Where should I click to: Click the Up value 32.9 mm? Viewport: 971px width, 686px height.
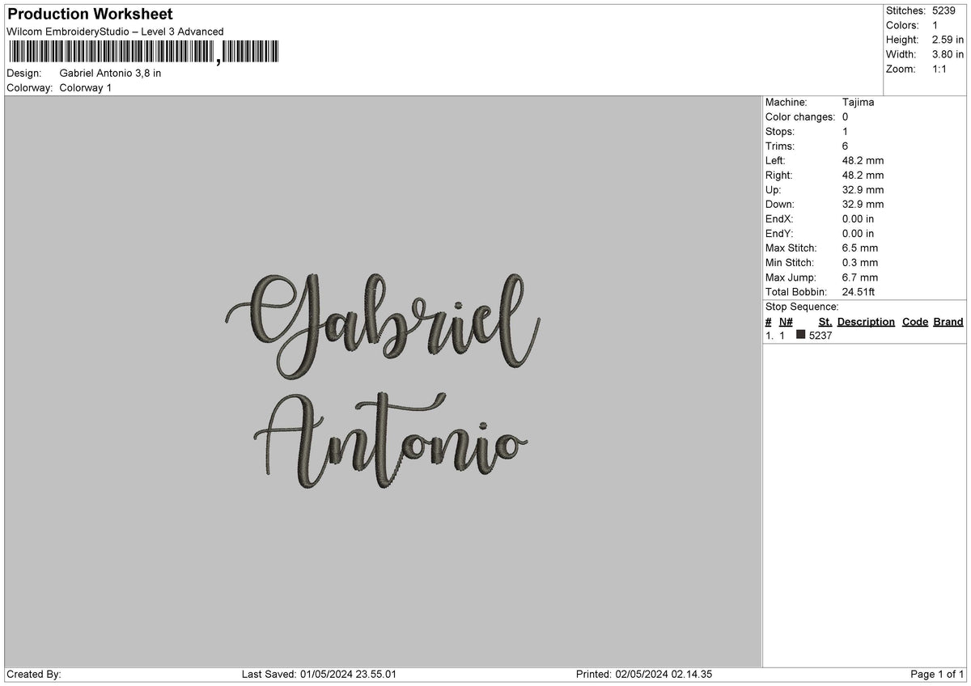(x=863, y=189)
